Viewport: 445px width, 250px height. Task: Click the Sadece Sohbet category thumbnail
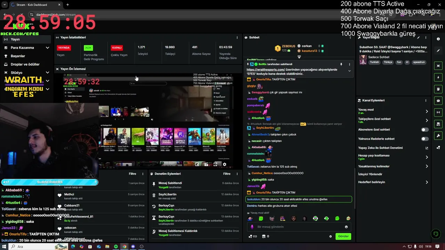(x=363, y=59)
